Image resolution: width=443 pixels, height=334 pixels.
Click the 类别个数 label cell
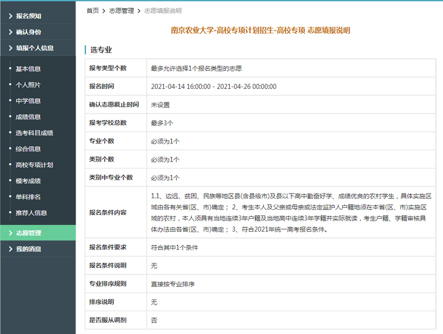pos(116,159)
